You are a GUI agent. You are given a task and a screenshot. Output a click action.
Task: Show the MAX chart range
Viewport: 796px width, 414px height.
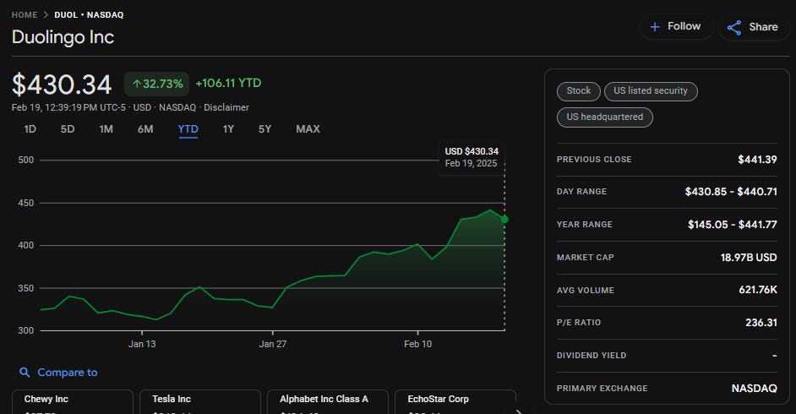point(308,129)
